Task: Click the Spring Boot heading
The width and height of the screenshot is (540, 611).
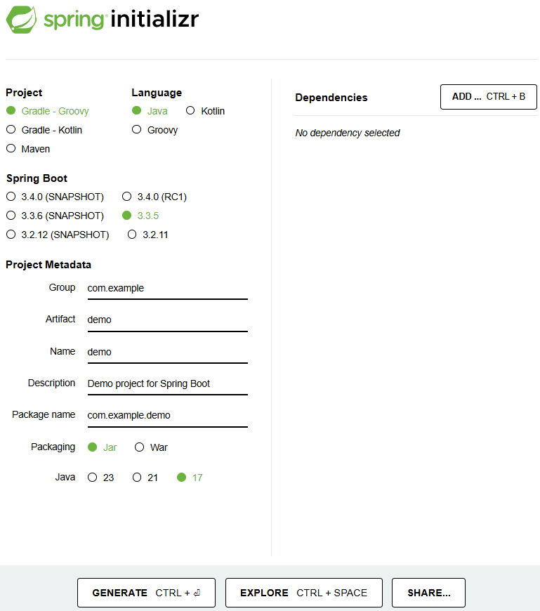Action: tap(37, 178)
